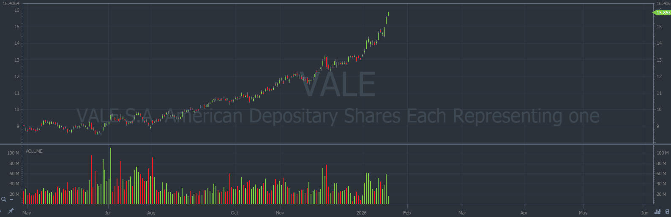Click the latest green candlestick near 16
Screen dimensions: 671x217
click(x=388, y=14)
